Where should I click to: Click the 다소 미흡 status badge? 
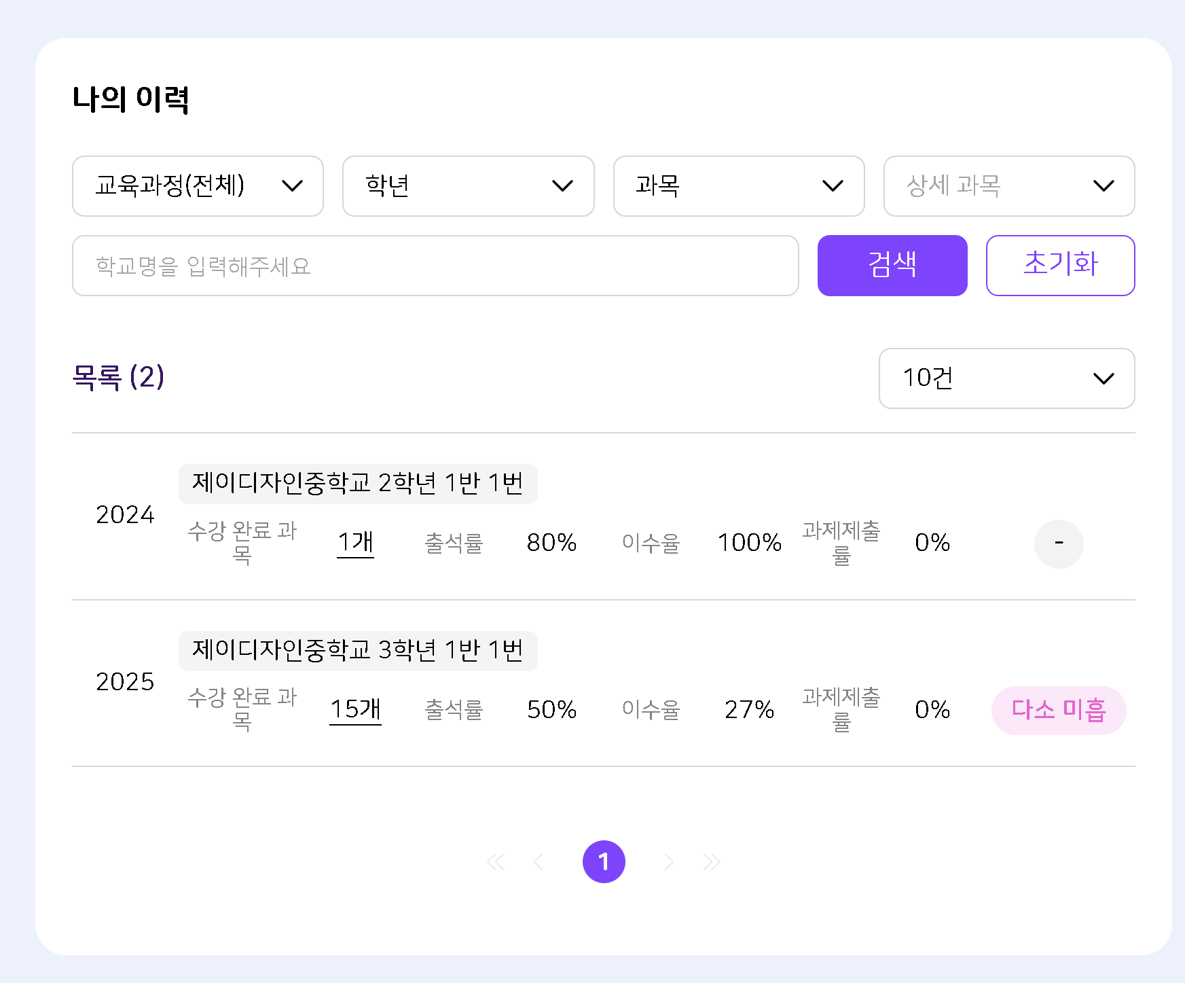point(1058,711)
